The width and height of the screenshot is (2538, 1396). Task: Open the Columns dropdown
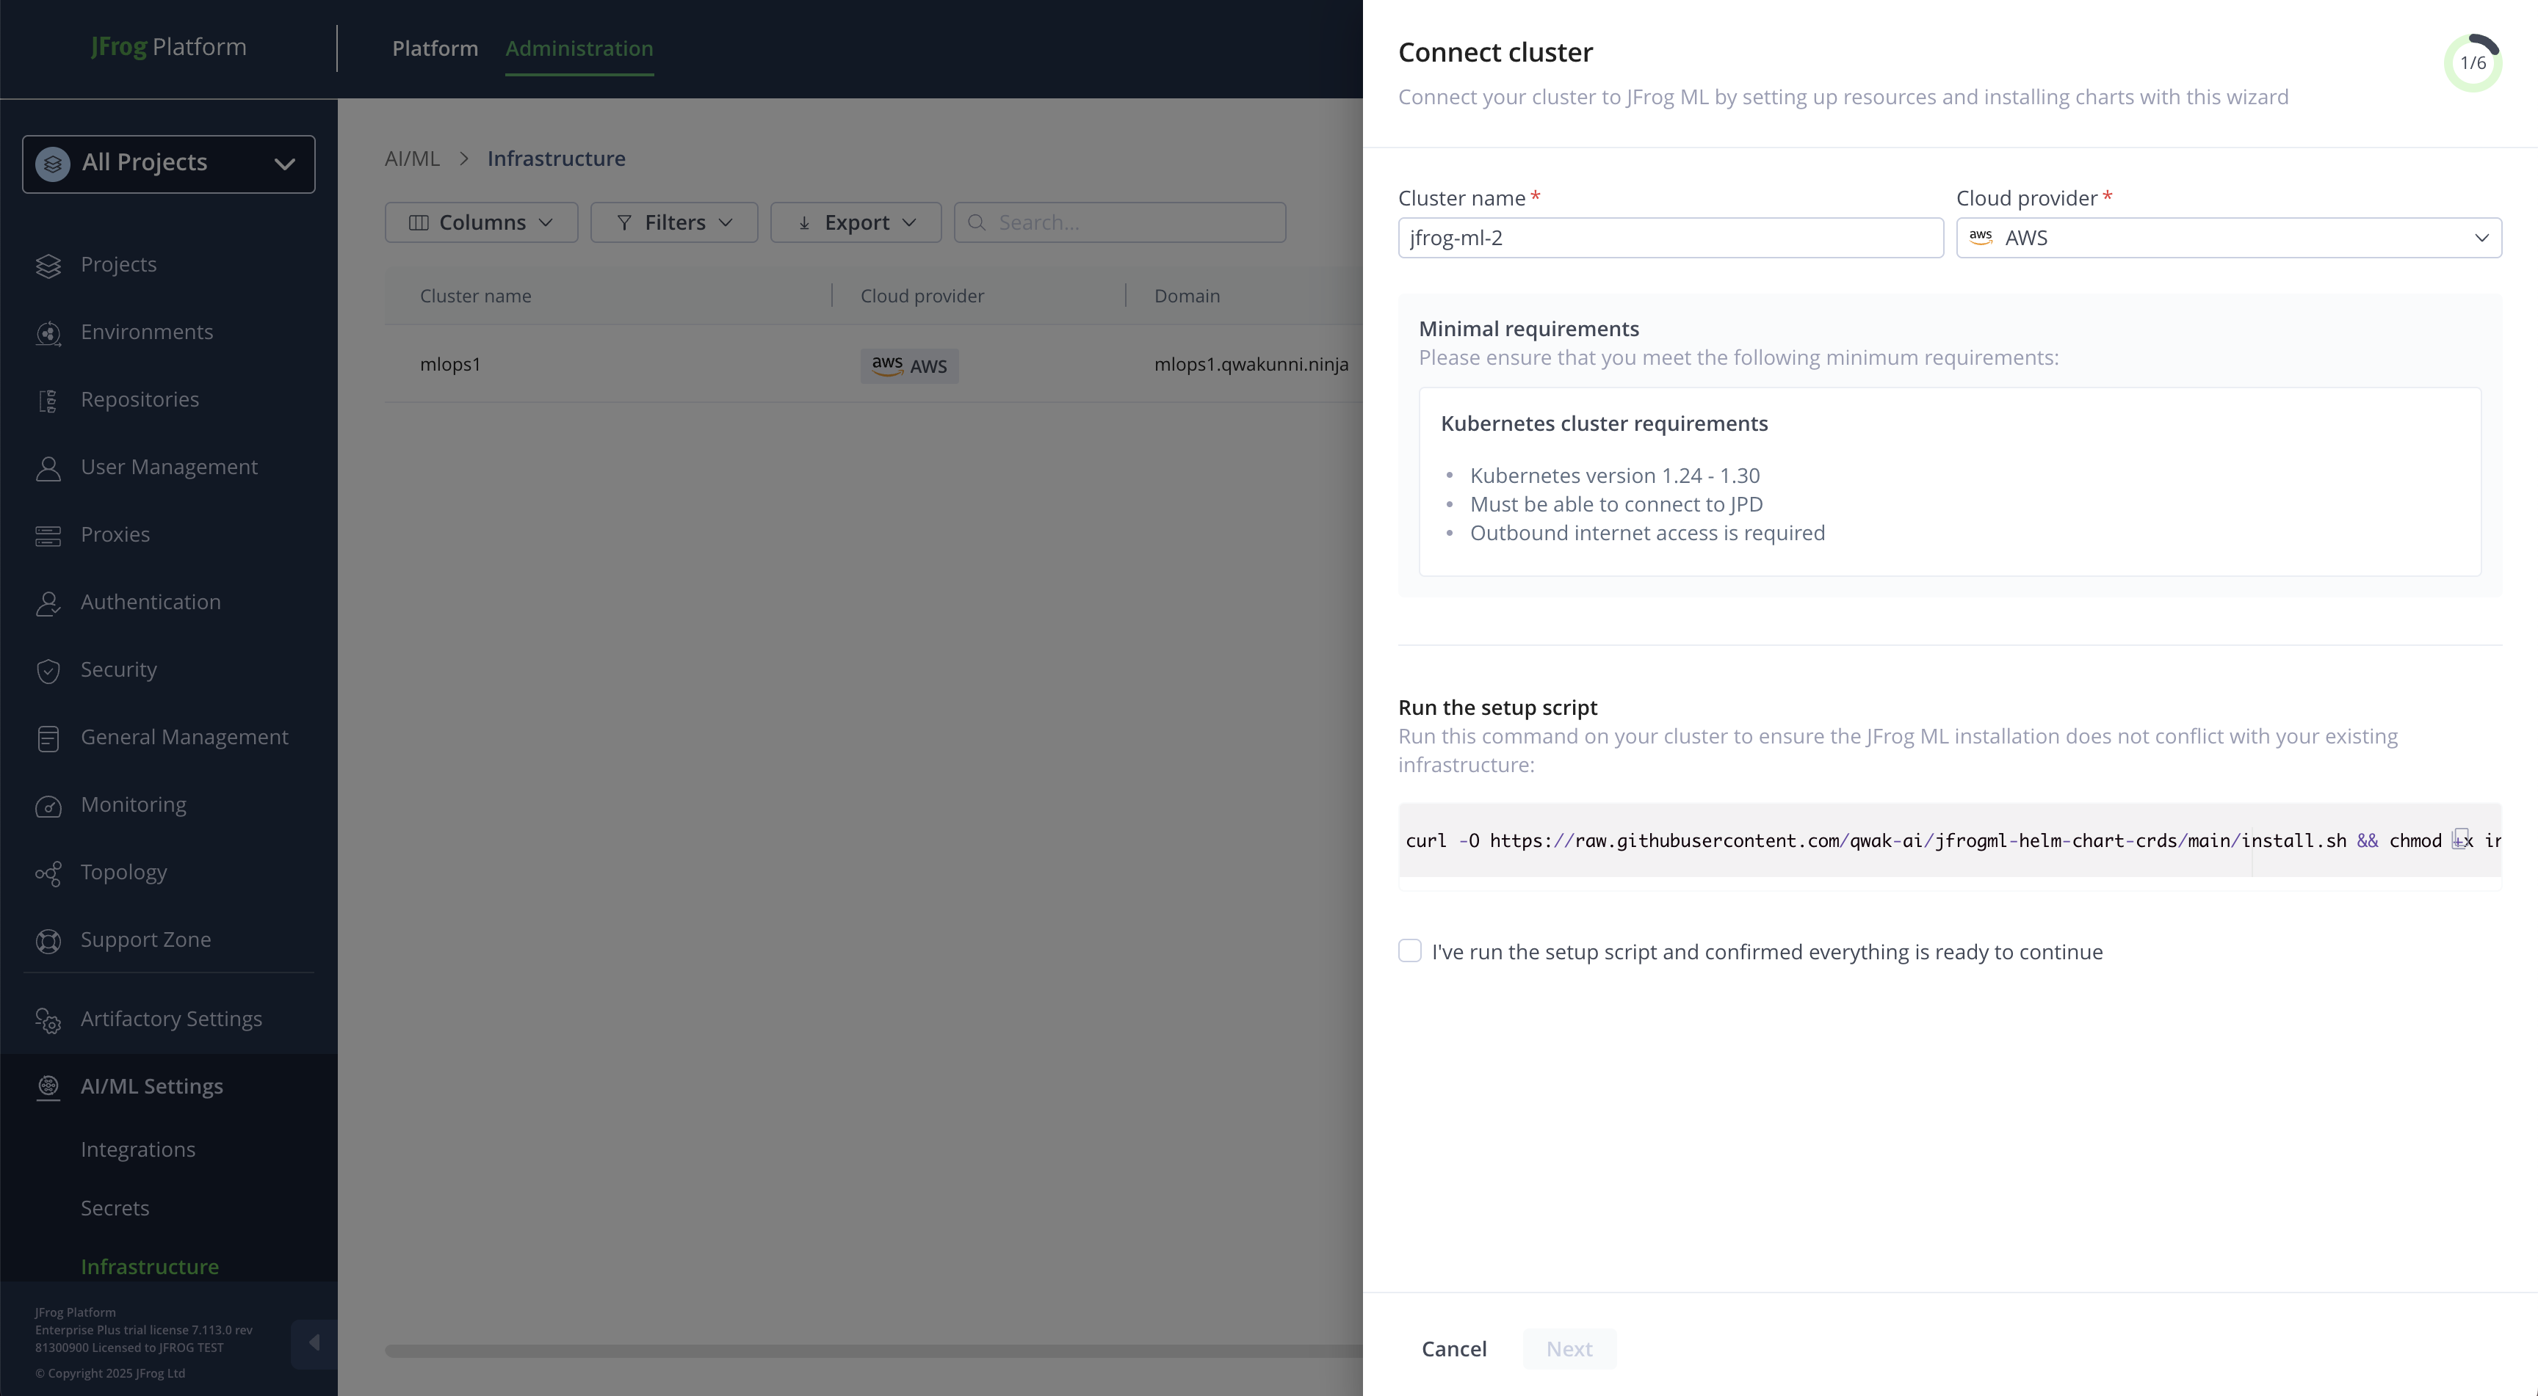click(481, 222)
